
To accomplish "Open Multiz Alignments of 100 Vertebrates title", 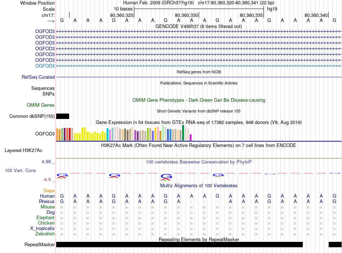I will click(199, 186).
